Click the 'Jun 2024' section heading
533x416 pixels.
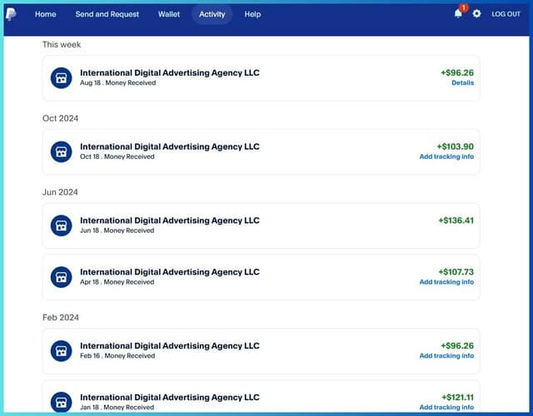(60, 192)
